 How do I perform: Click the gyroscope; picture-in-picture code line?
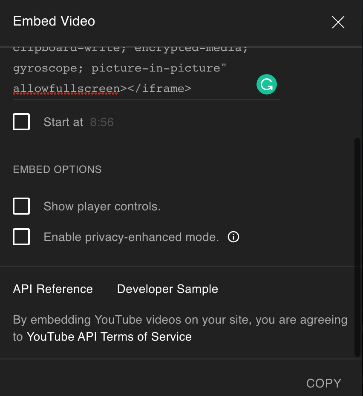click(x=119, y=68)
